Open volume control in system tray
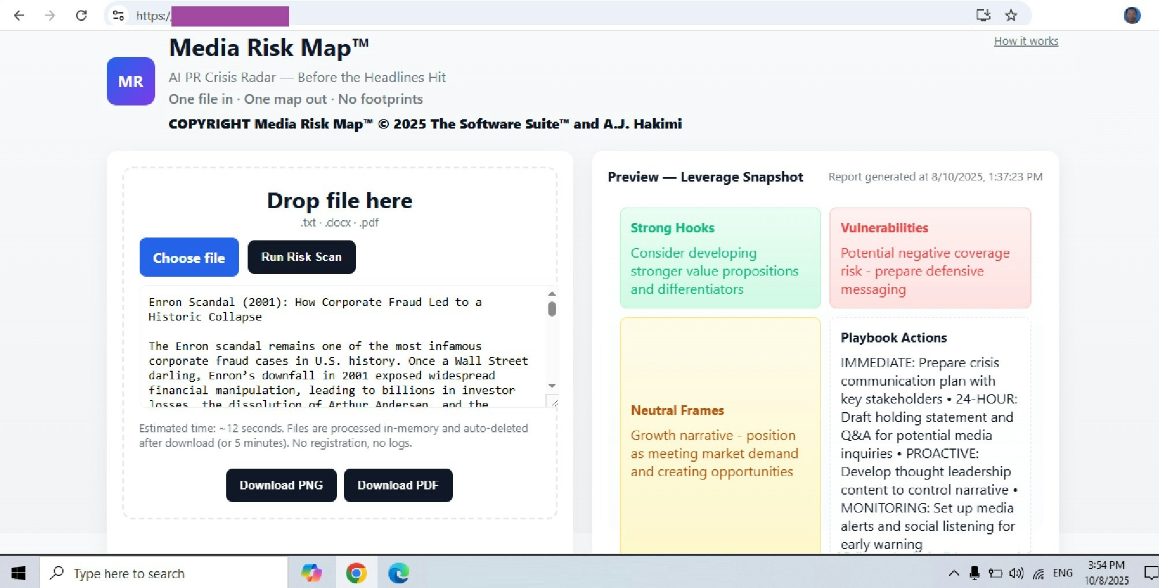Viewport: 1159px width, 588px height. (x=1016, y=573)
